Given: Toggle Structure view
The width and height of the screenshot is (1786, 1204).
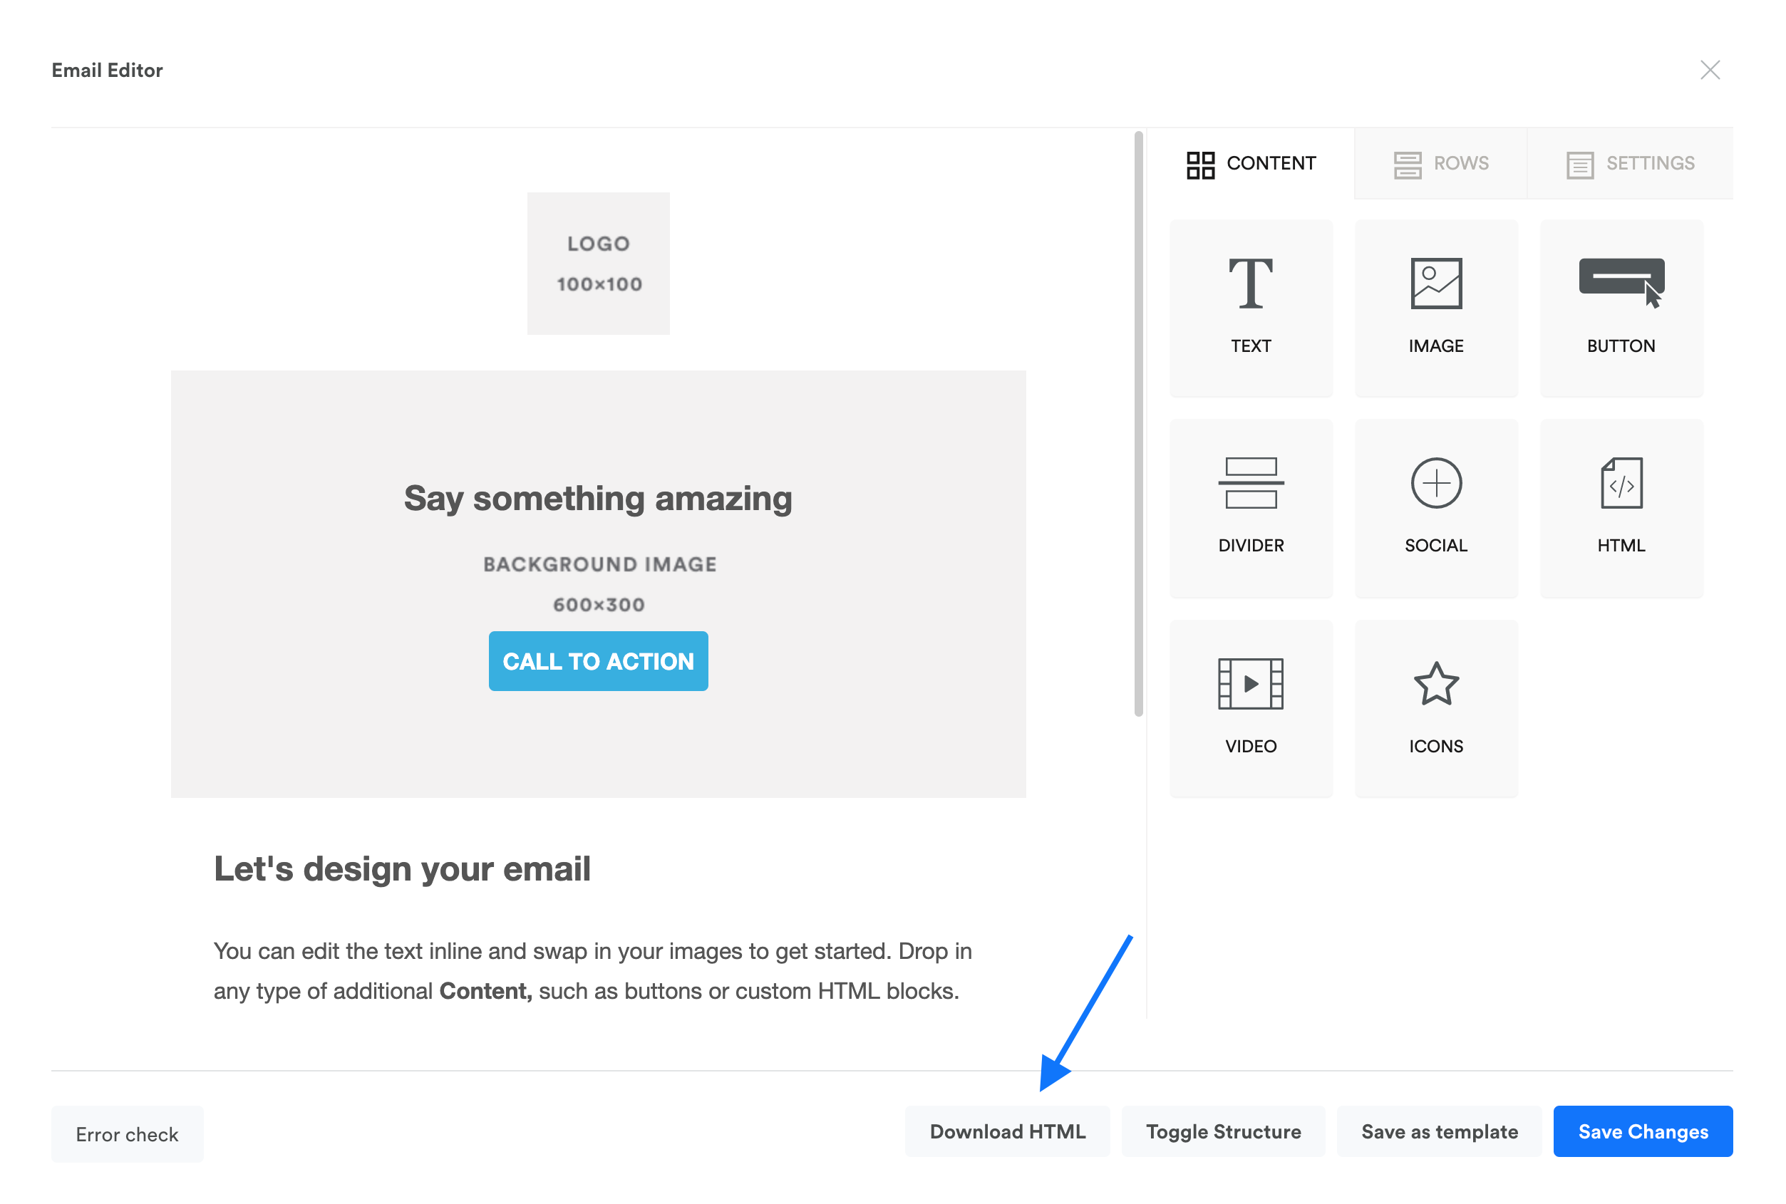Looking at the screenshot, I should coord(1222,1131).
